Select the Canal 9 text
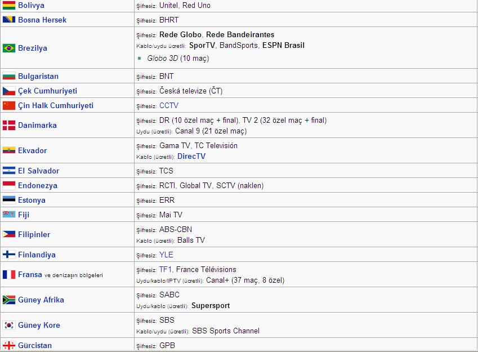The image size is (478, 352). [x=187, y=131]
